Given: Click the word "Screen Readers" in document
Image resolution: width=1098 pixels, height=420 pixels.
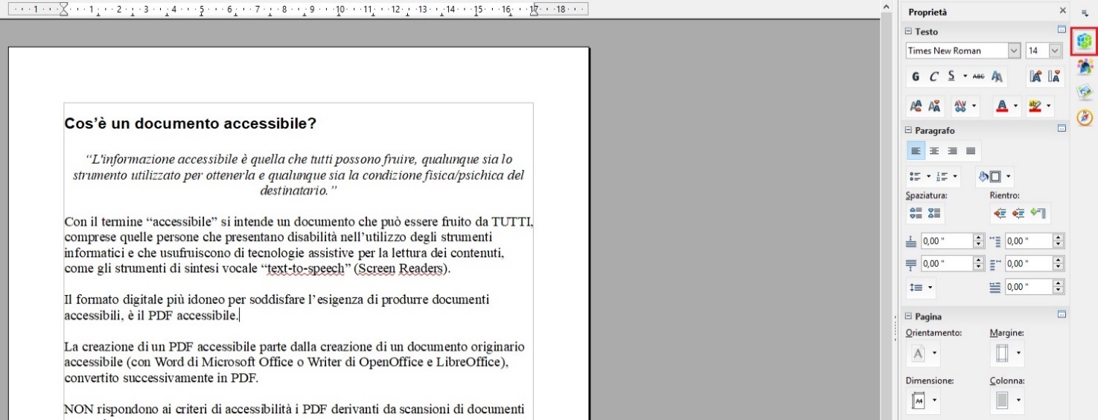Looking at the screenshot, I should coord(400,268).
